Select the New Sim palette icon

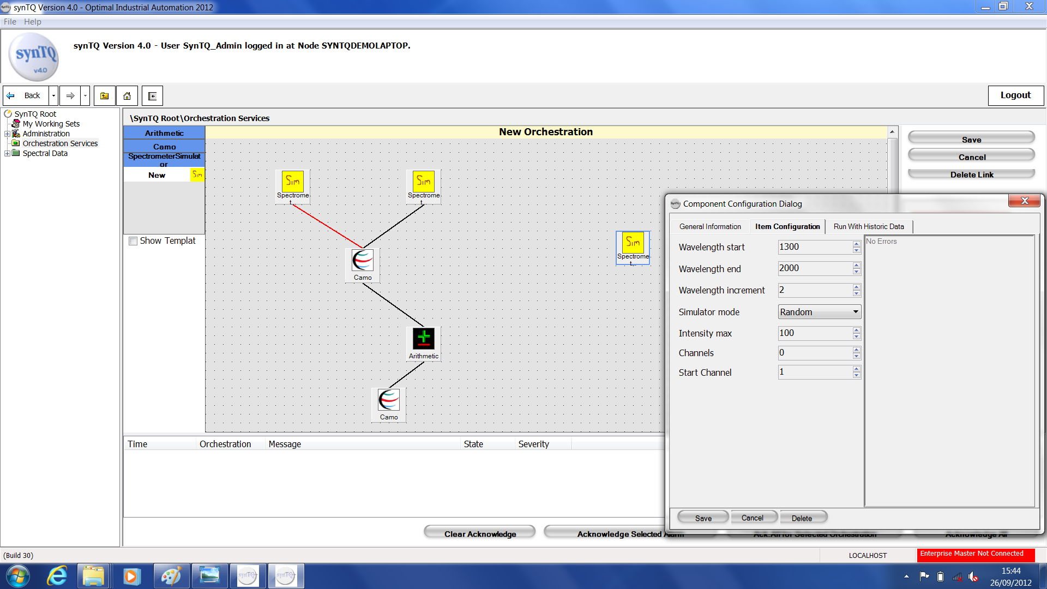coord(197,175)
